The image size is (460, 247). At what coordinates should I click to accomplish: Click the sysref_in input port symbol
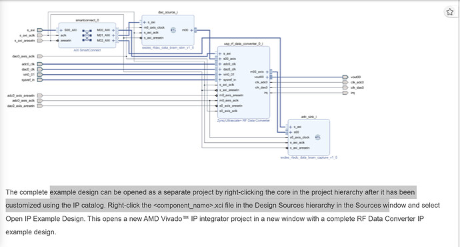(40, 80)
